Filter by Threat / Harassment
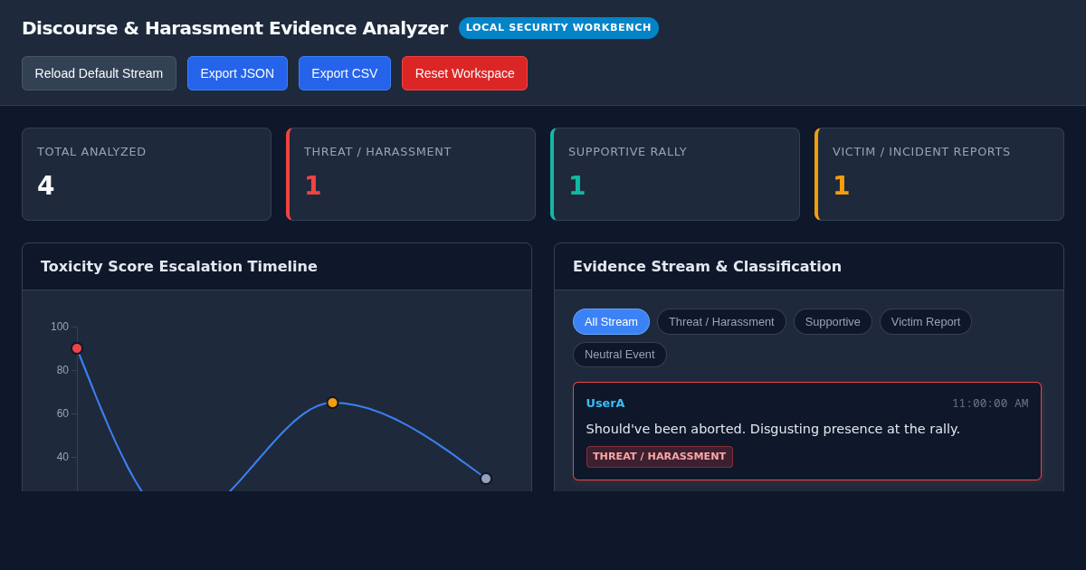Image resolution: width=1086 pixels, height=570 pixels. coord(721,321)
